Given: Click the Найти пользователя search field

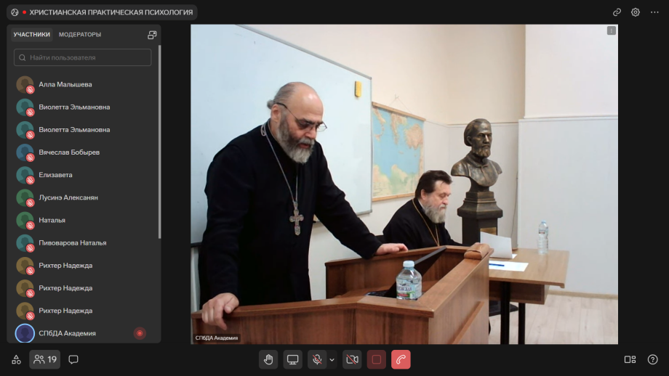Looking at the screenshot, I should coord(83,57).
